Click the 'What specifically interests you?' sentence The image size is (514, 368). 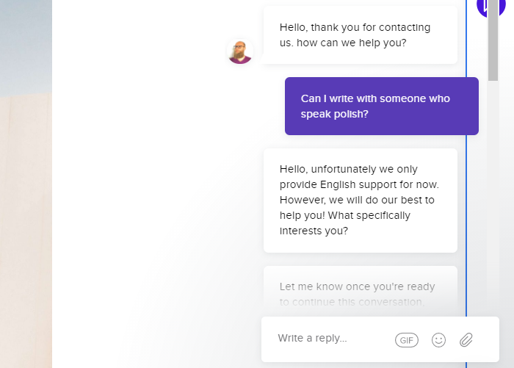[345, 223]
